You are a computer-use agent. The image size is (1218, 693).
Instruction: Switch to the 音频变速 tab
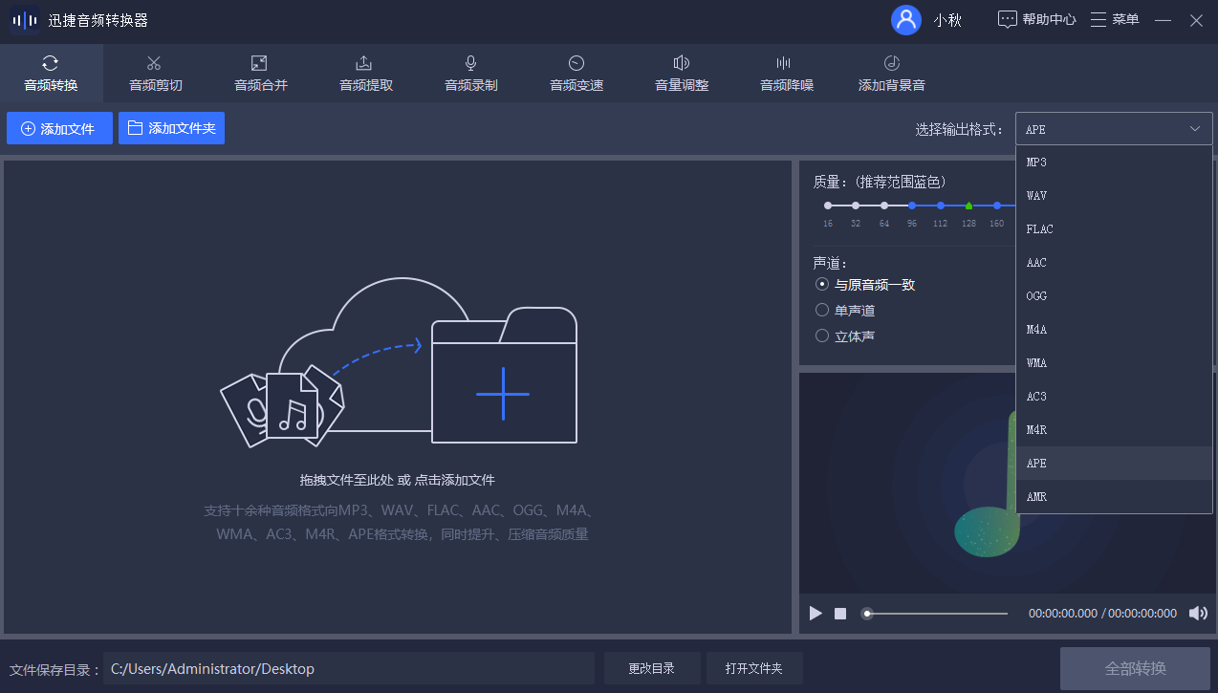[576, 74]
